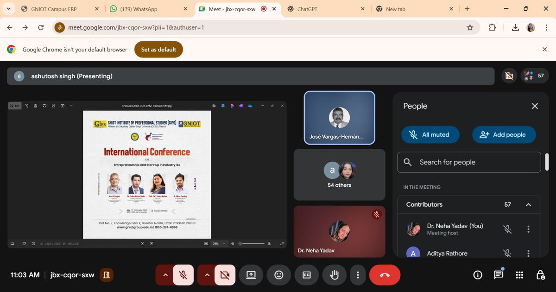Go forward in browser history
556x292 pixels.
[25, 27]
